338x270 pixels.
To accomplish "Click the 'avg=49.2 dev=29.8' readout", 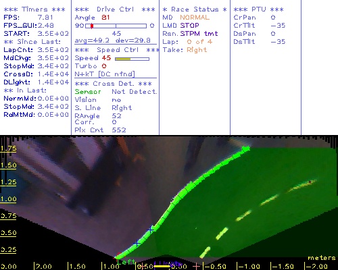I will point(113,40).
